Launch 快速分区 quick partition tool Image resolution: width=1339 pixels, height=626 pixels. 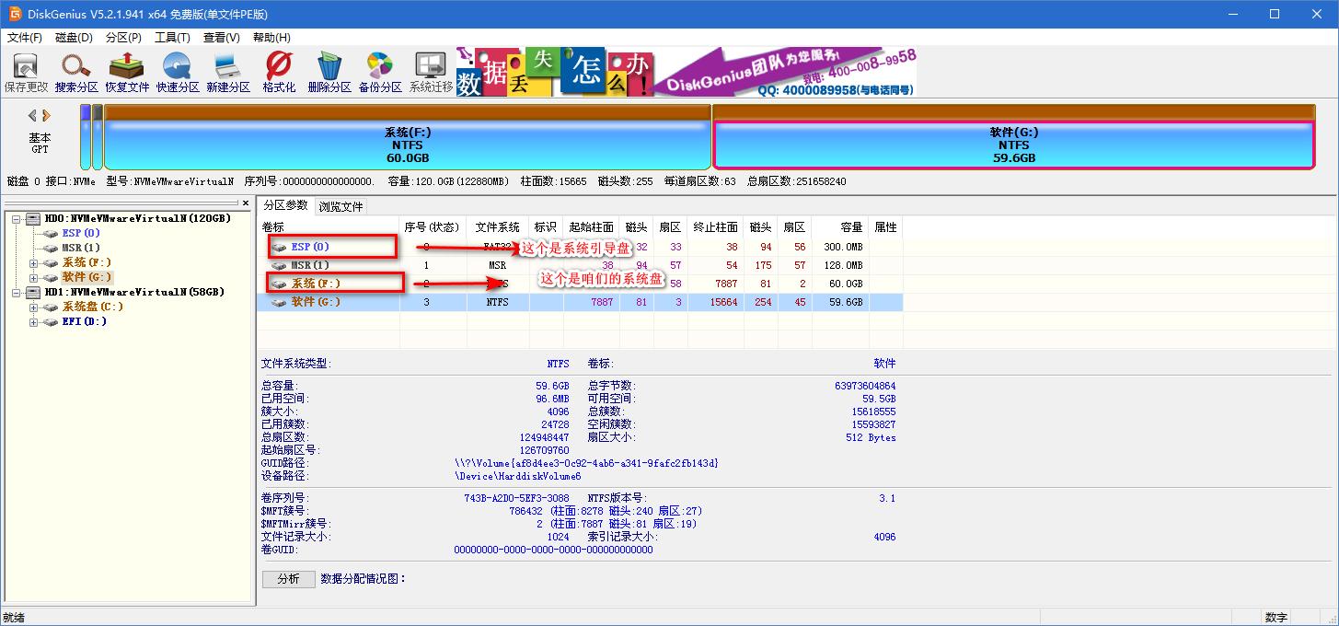click(x=177, y=71)
